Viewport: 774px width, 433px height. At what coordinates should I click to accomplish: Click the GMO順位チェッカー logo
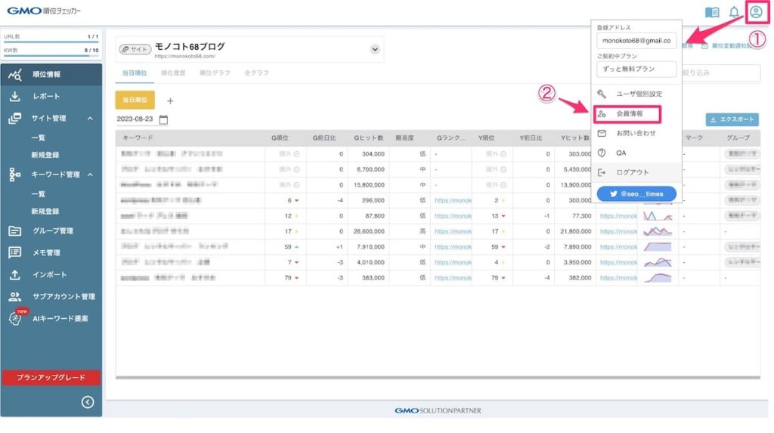(43, 11)
